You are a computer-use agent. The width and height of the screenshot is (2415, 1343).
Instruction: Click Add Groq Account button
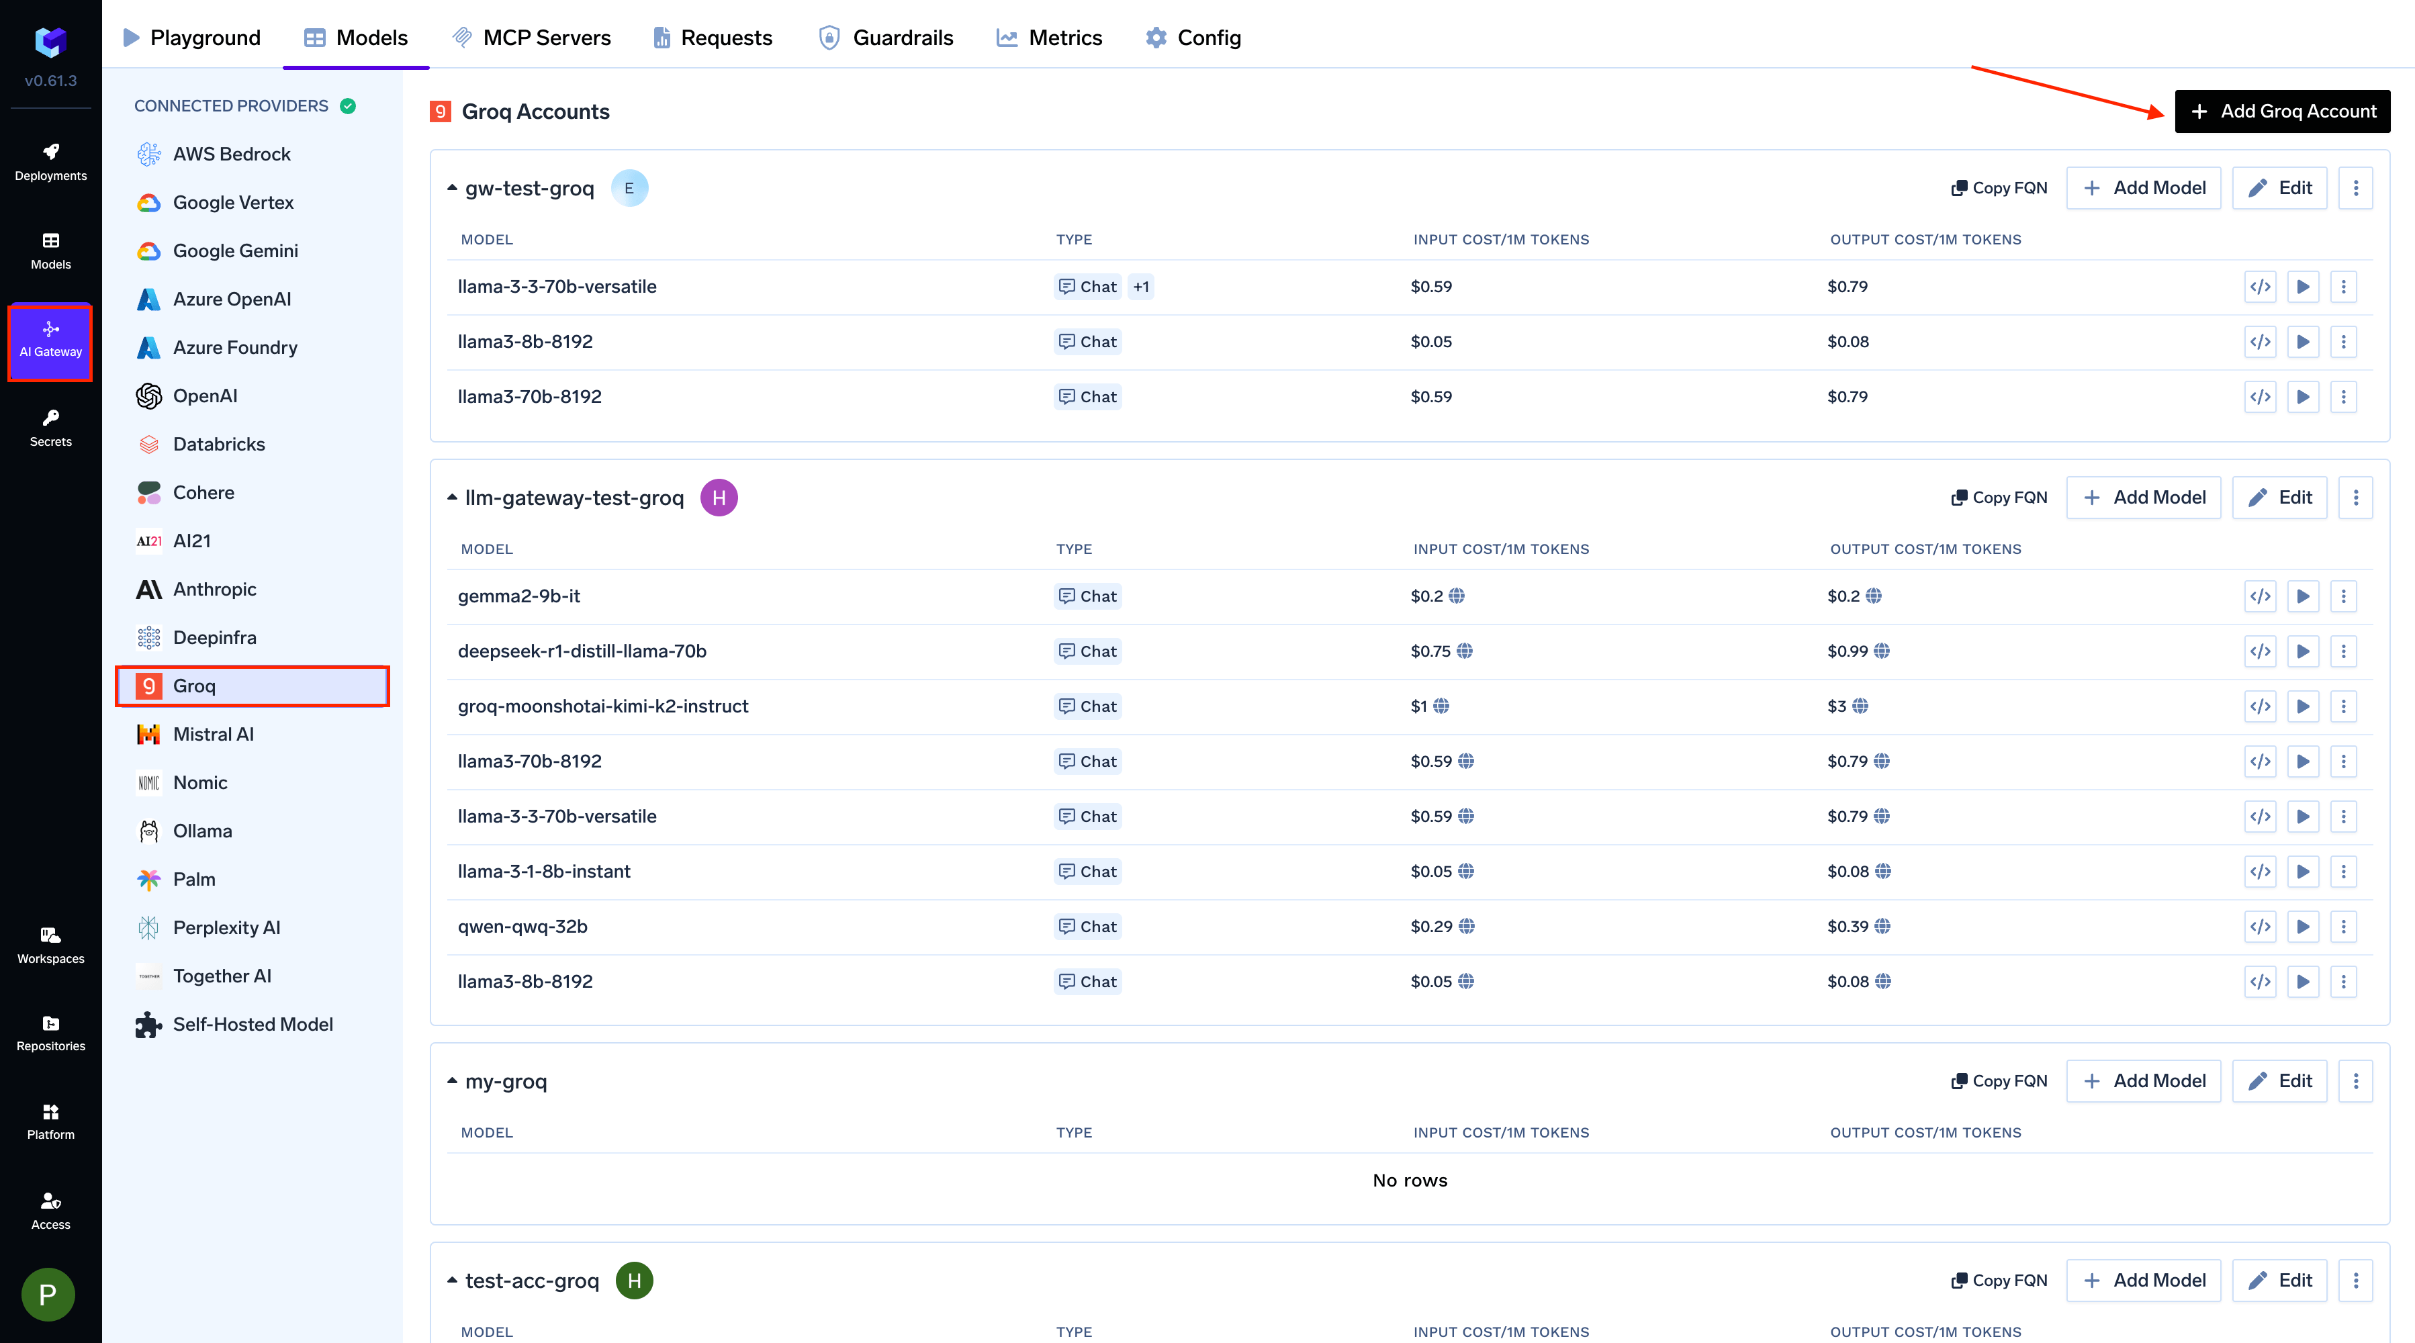click(2282, 111)
